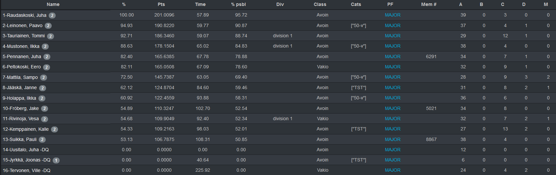The height and width of the screenshot is (175, 556).
Task: Click the badge beside Kemppainen, Kalle
Action: 54,129
